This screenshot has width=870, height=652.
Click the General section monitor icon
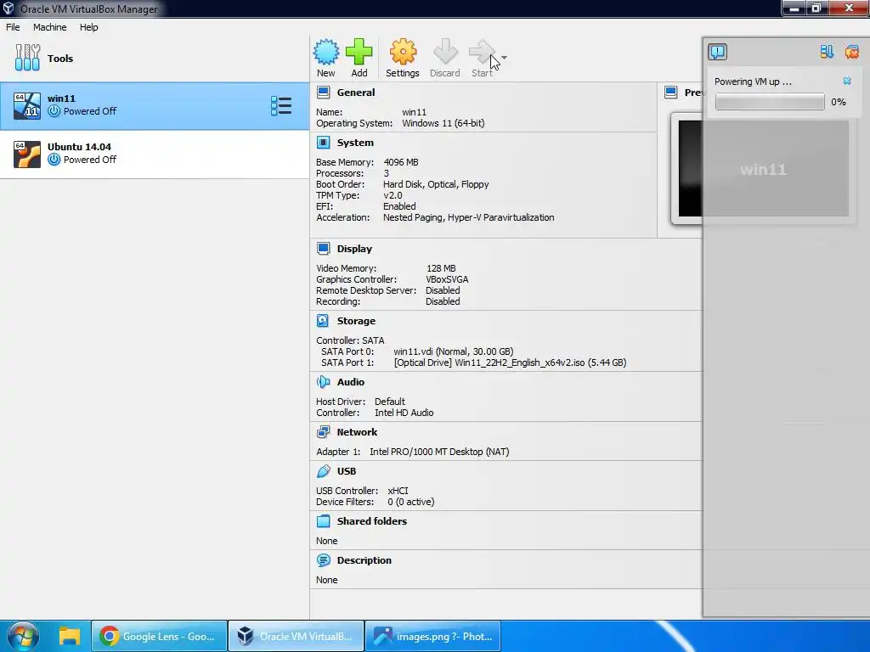tap(323, 92)
